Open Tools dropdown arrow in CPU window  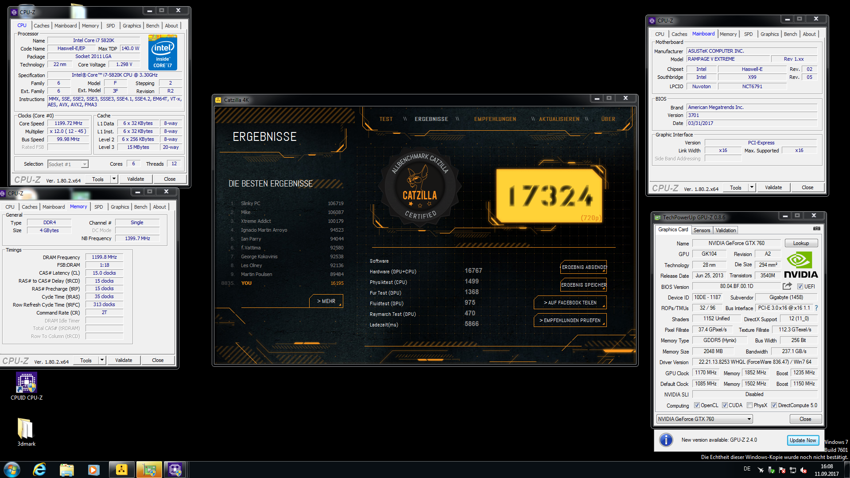[114, 179]
